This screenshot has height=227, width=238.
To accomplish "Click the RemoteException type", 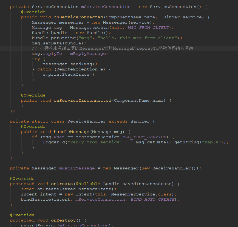I will (77, 69).
